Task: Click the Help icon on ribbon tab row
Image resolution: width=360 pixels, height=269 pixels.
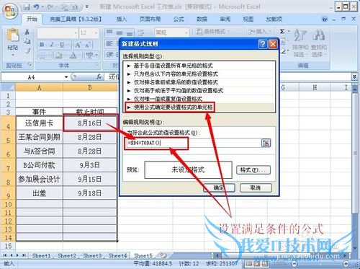Action: [x=325, y=19]
